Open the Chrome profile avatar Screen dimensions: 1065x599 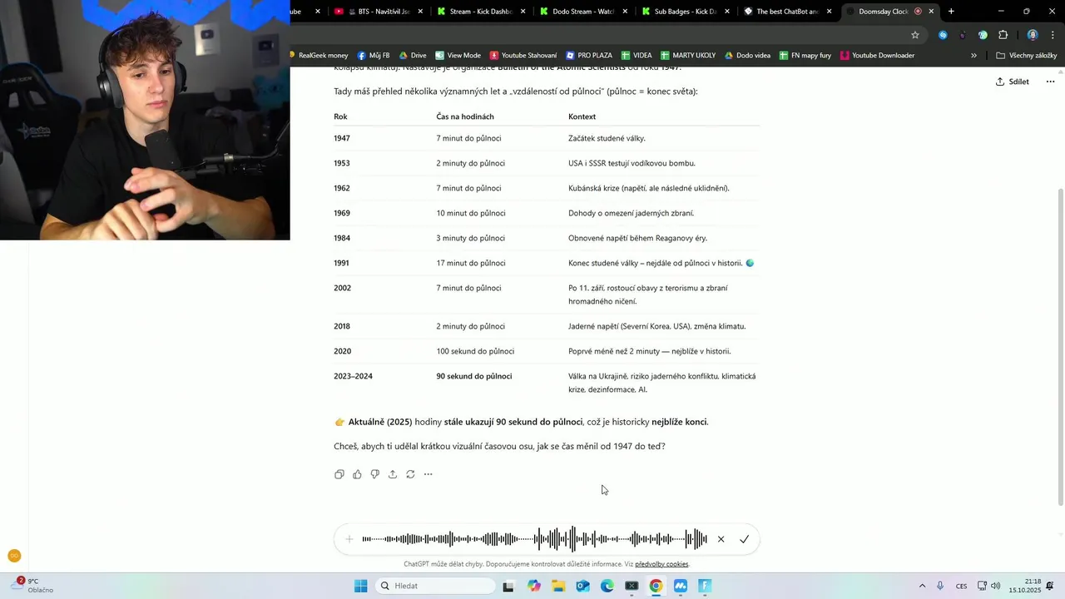(1033, 35)
